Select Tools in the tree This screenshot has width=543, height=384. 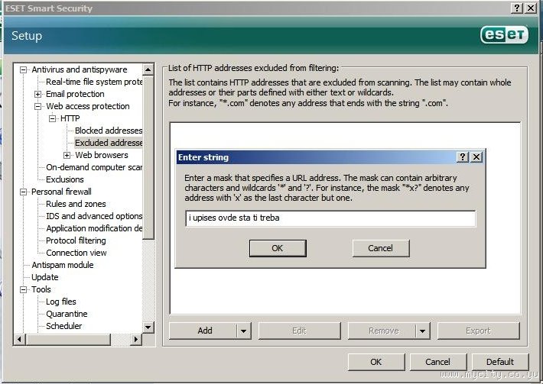pos(41,289)
